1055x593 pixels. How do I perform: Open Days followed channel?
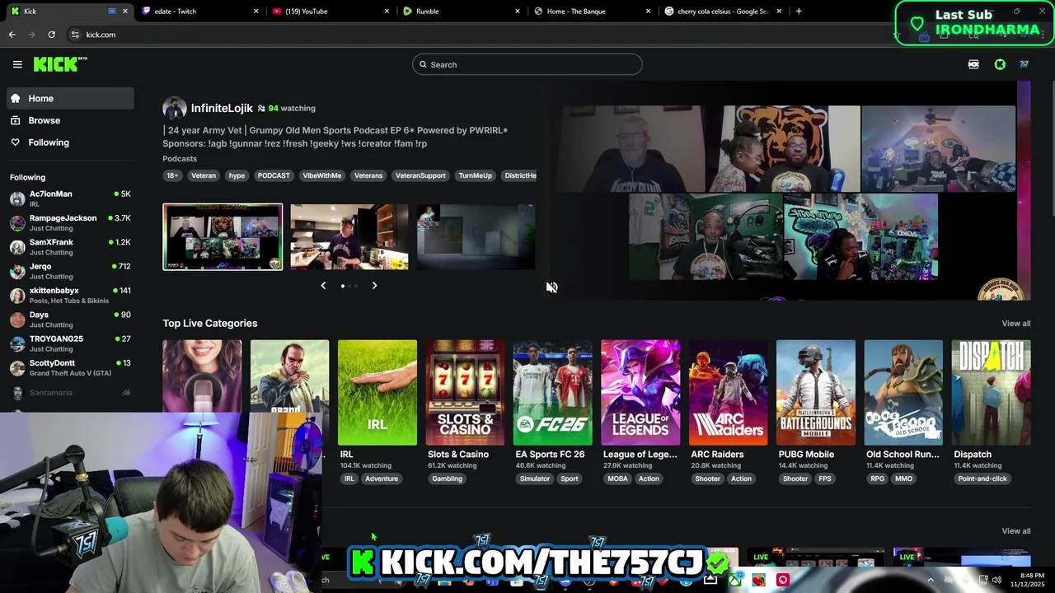70,319
